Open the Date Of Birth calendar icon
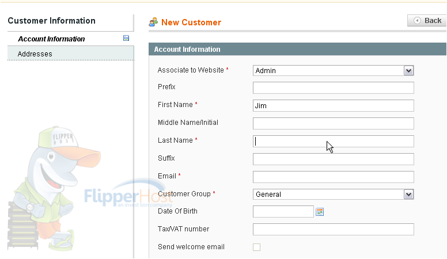Image resolution: width=447 pixels, height=259 pixels. tap(320, 212)
